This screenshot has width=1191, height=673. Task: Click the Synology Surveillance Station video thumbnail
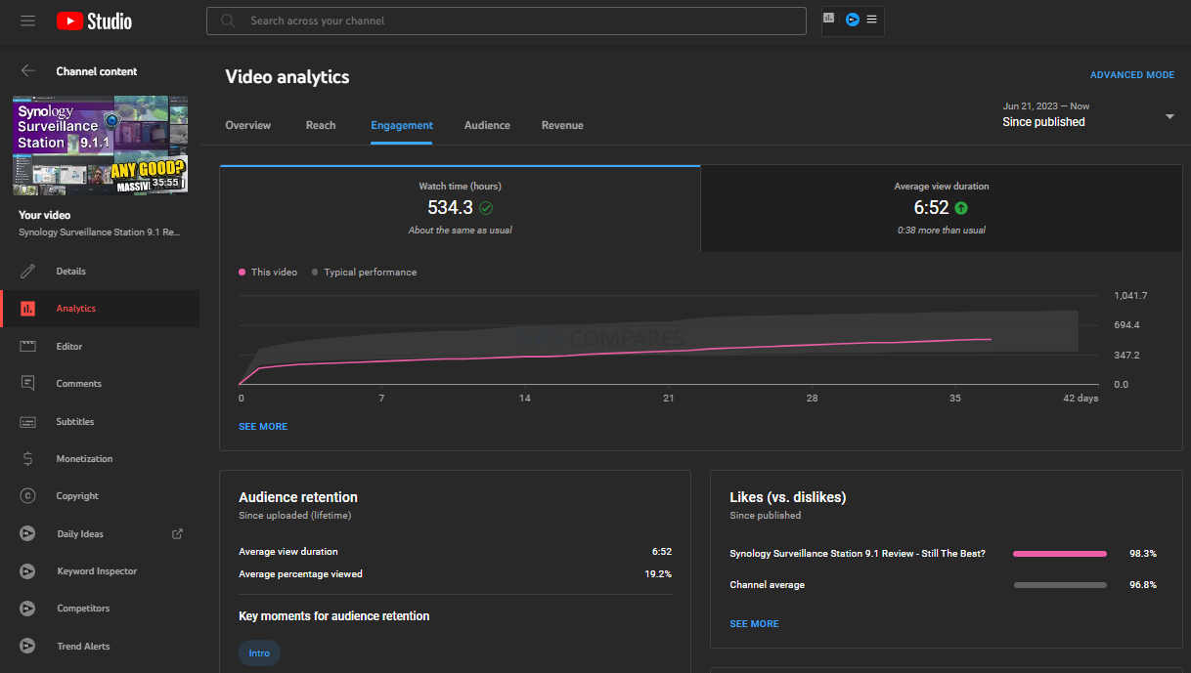(100, 146)
